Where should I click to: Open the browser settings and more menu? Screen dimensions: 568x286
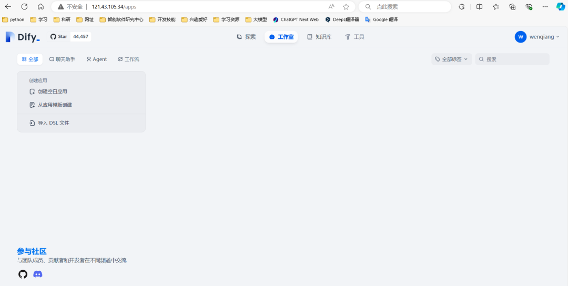545,6
